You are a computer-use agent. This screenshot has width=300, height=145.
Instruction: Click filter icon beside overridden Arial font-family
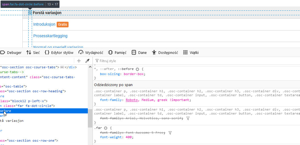[188, 118]
